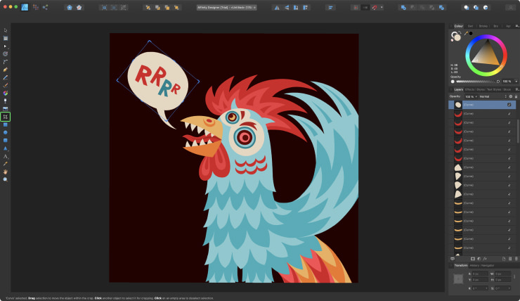Click the Mask Layer button
The height and width of the screenshot is (301, 520).
click(473, 259)
